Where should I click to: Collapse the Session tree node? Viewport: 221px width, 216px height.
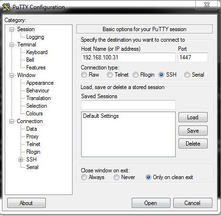click(x=11, y=29)
